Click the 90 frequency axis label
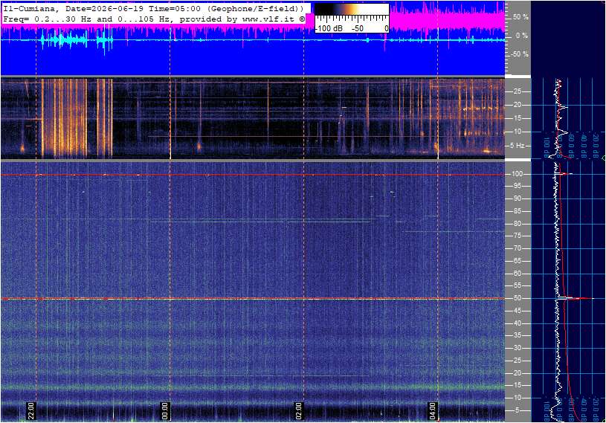 (517, 198)
